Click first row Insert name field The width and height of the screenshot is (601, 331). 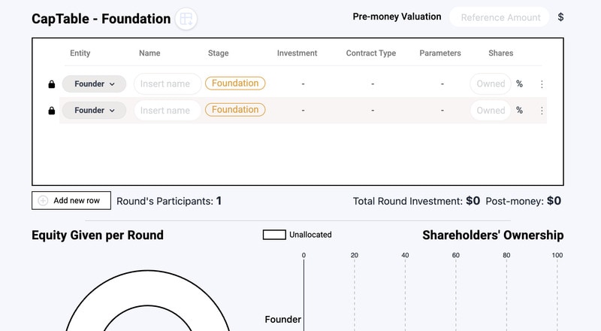(x=167, y=84)
